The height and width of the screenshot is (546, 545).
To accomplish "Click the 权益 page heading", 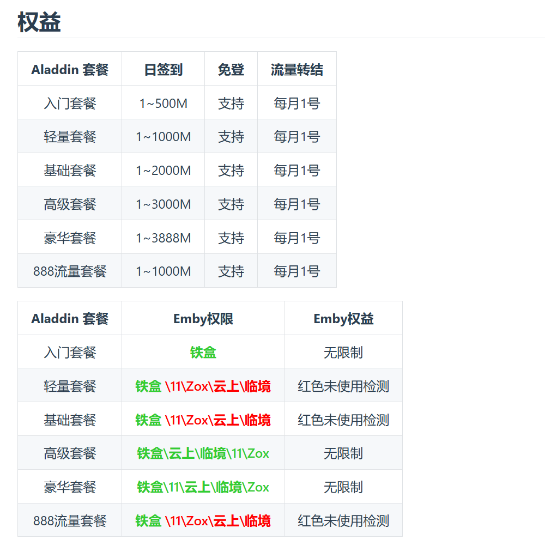I will (x=39, y=22).
